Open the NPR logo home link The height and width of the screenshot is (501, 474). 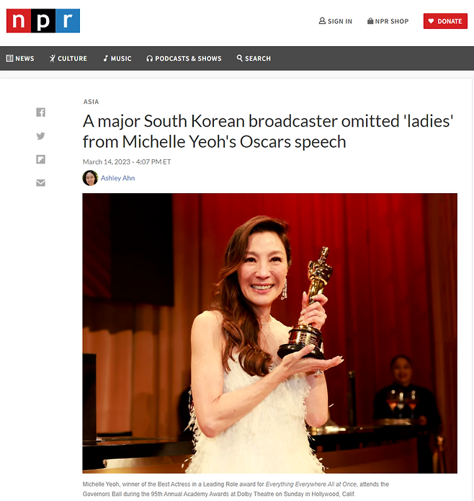point(43,21)
